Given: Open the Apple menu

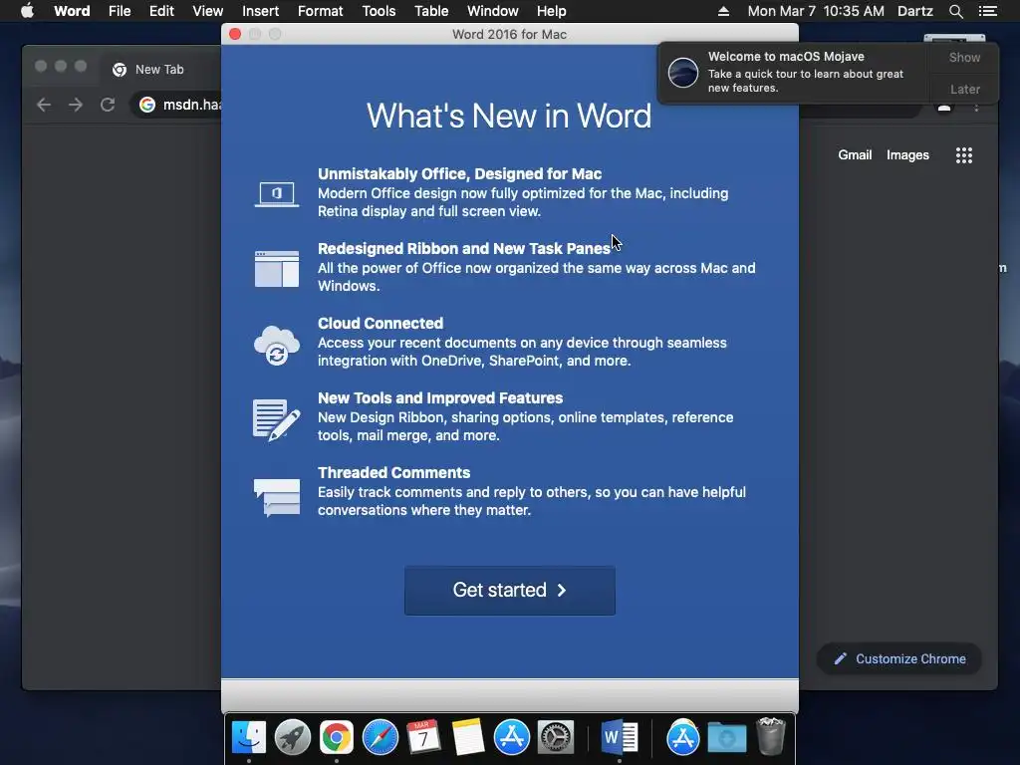Looking at the screenshot, I should pos(27,11).
